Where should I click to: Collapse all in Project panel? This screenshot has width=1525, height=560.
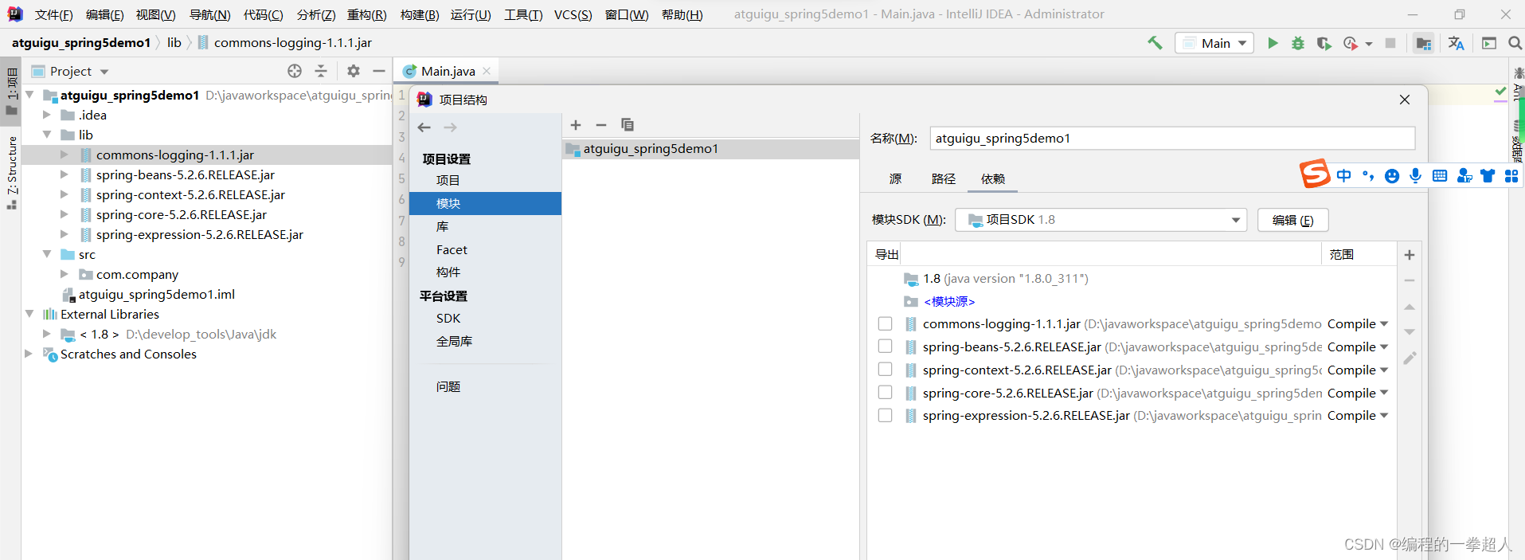pyautogui.click(x=321, y=71)
